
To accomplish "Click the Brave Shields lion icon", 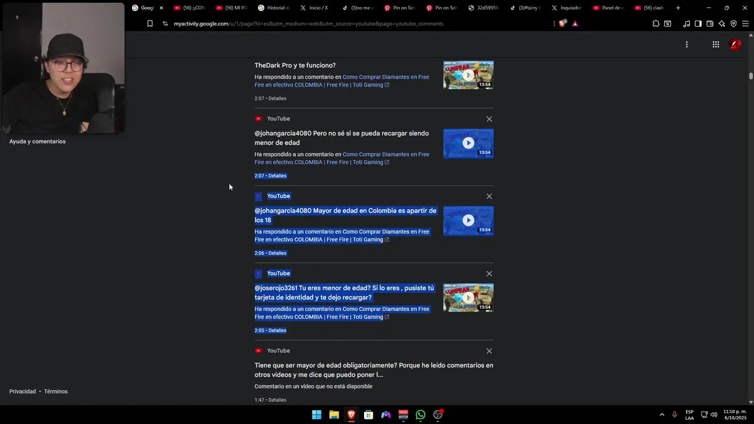I will pos(562,24).
